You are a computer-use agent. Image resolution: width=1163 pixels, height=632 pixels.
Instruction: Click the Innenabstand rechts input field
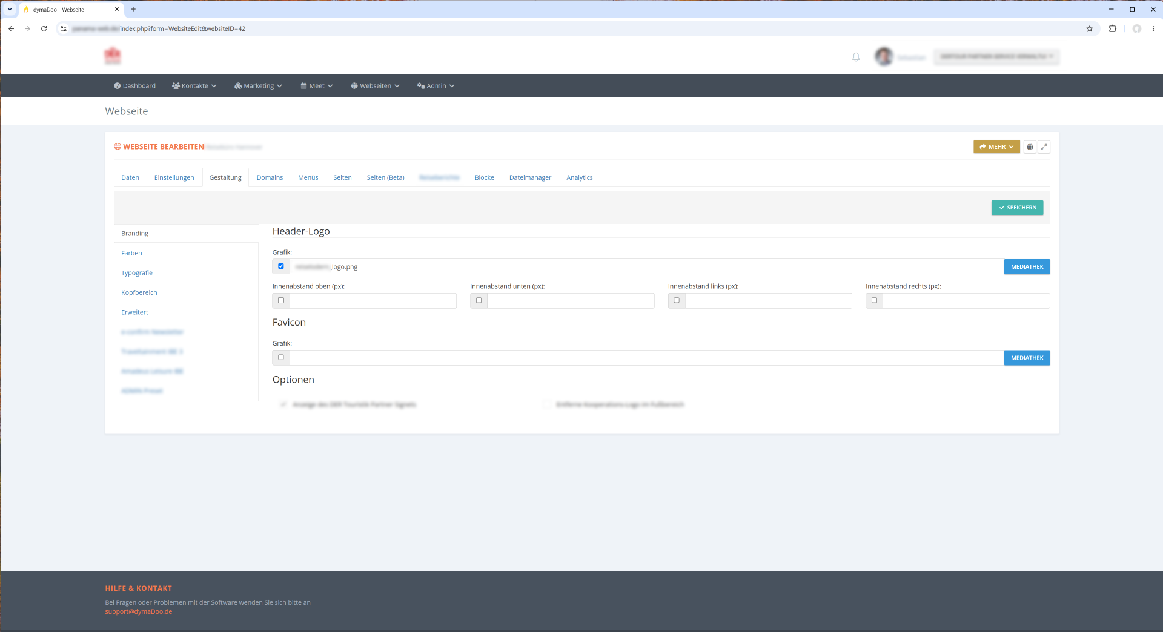click(x=966, y=301)
